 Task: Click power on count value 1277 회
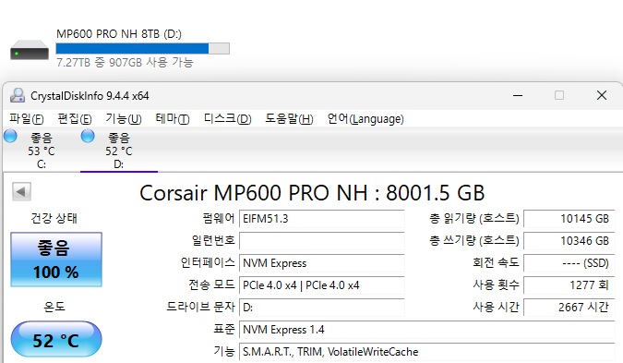pyautogui.click(x=569, y=285)
